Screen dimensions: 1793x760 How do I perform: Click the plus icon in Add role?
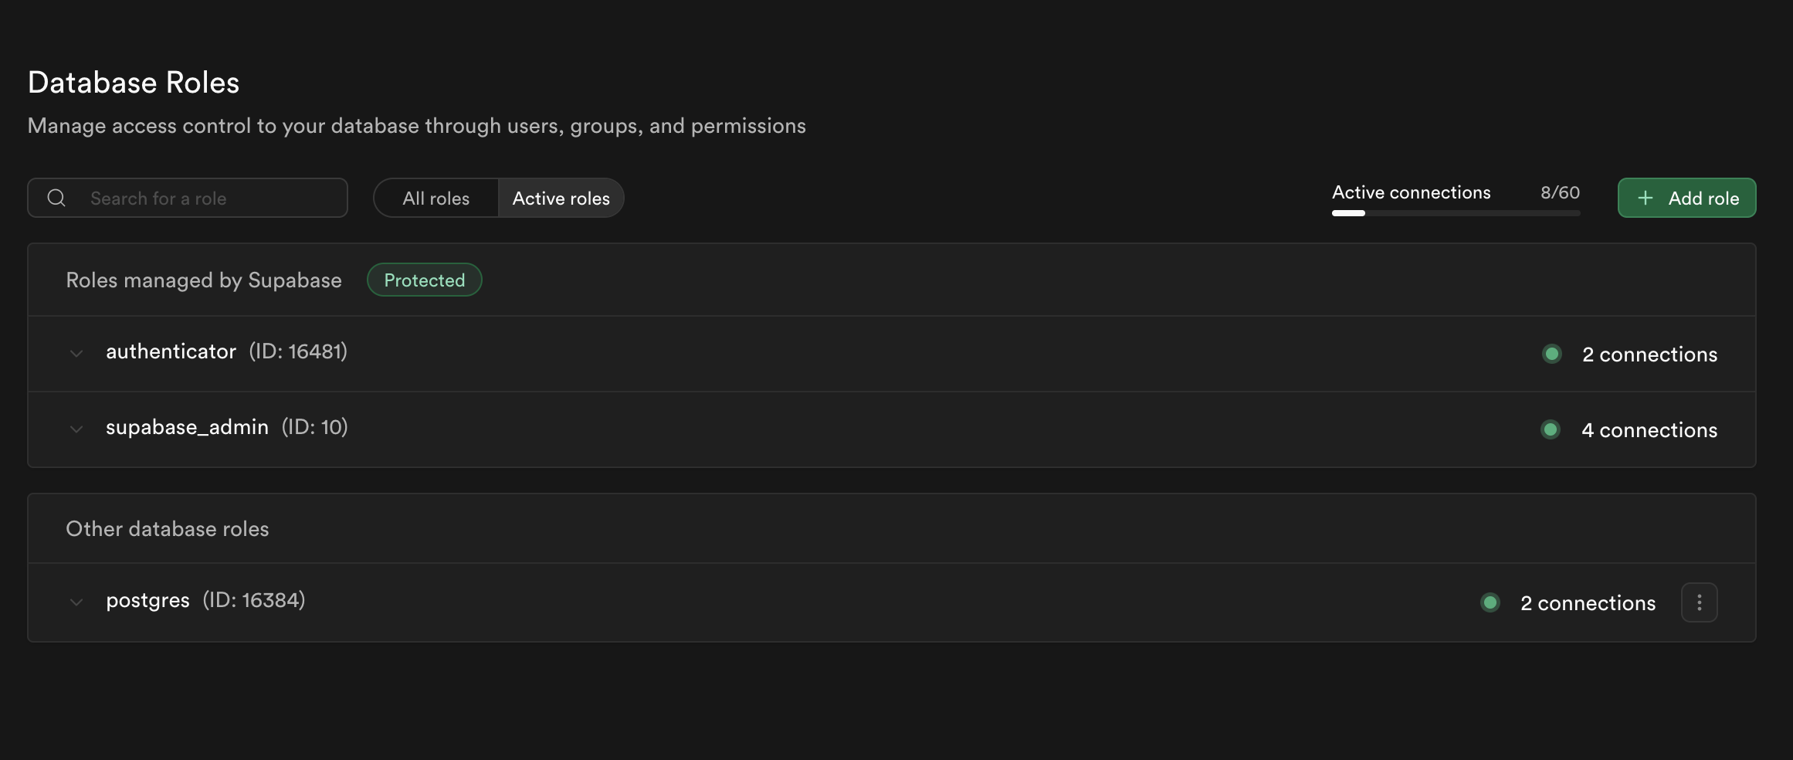(x=1646, y=198)
